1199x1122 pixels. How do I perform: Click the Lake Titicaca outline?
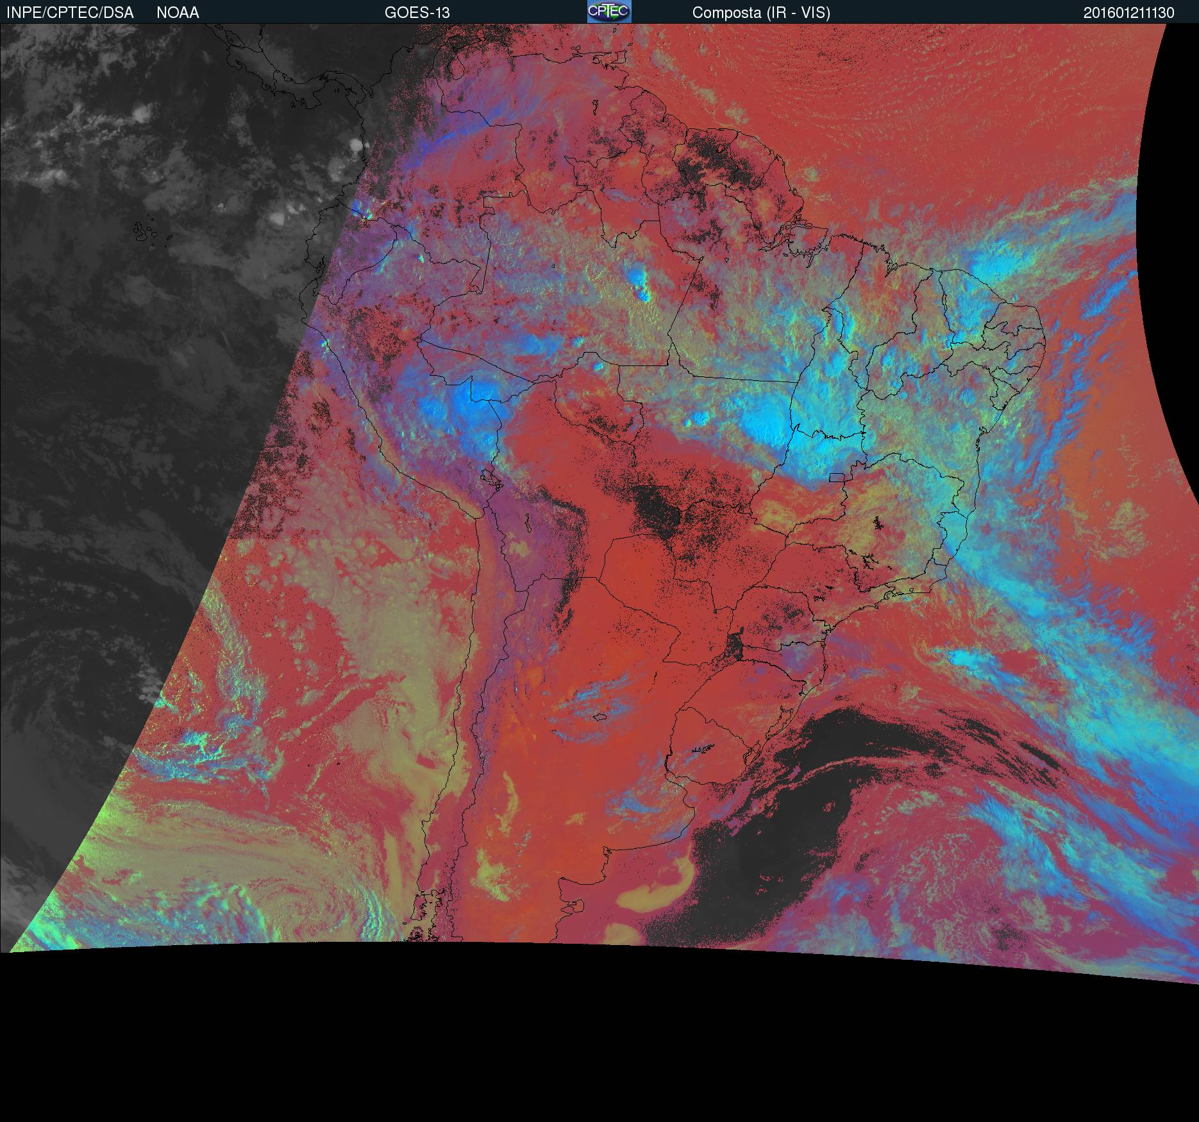(491, 478)
